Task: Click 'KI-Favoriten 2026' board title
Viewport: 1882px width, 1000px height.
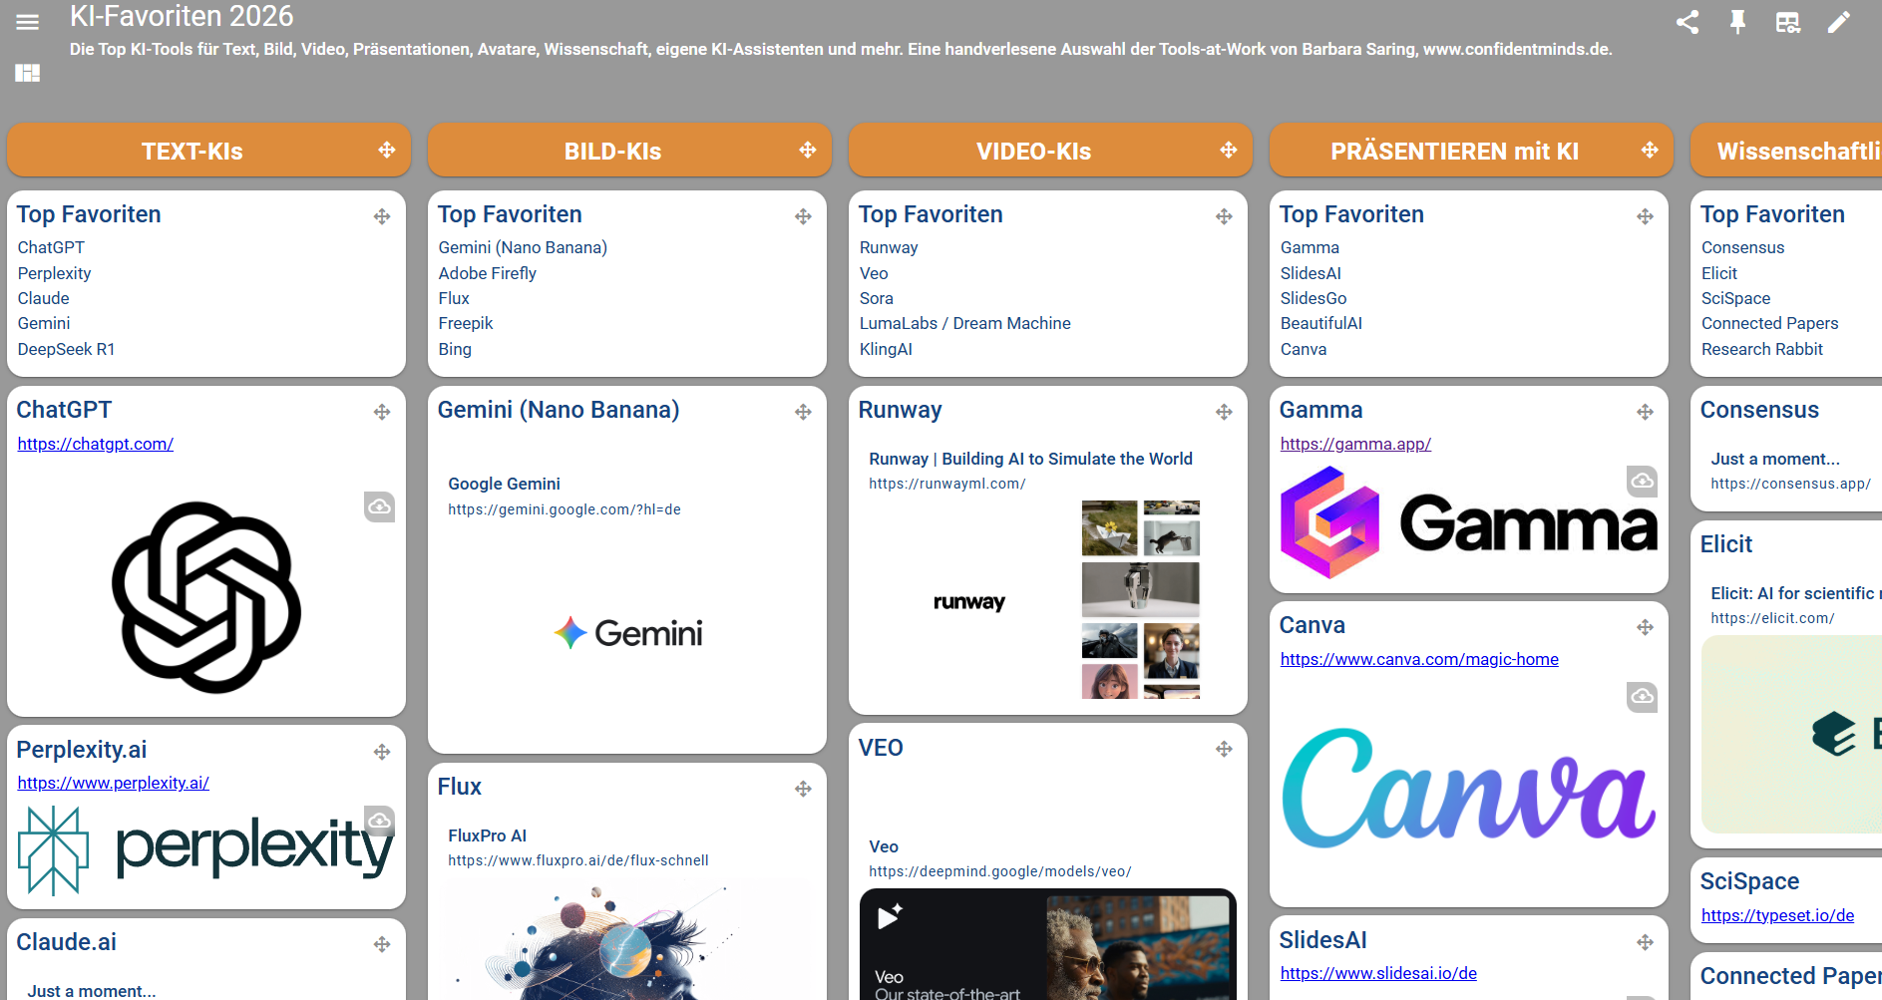Action: (x=182, y=16)
